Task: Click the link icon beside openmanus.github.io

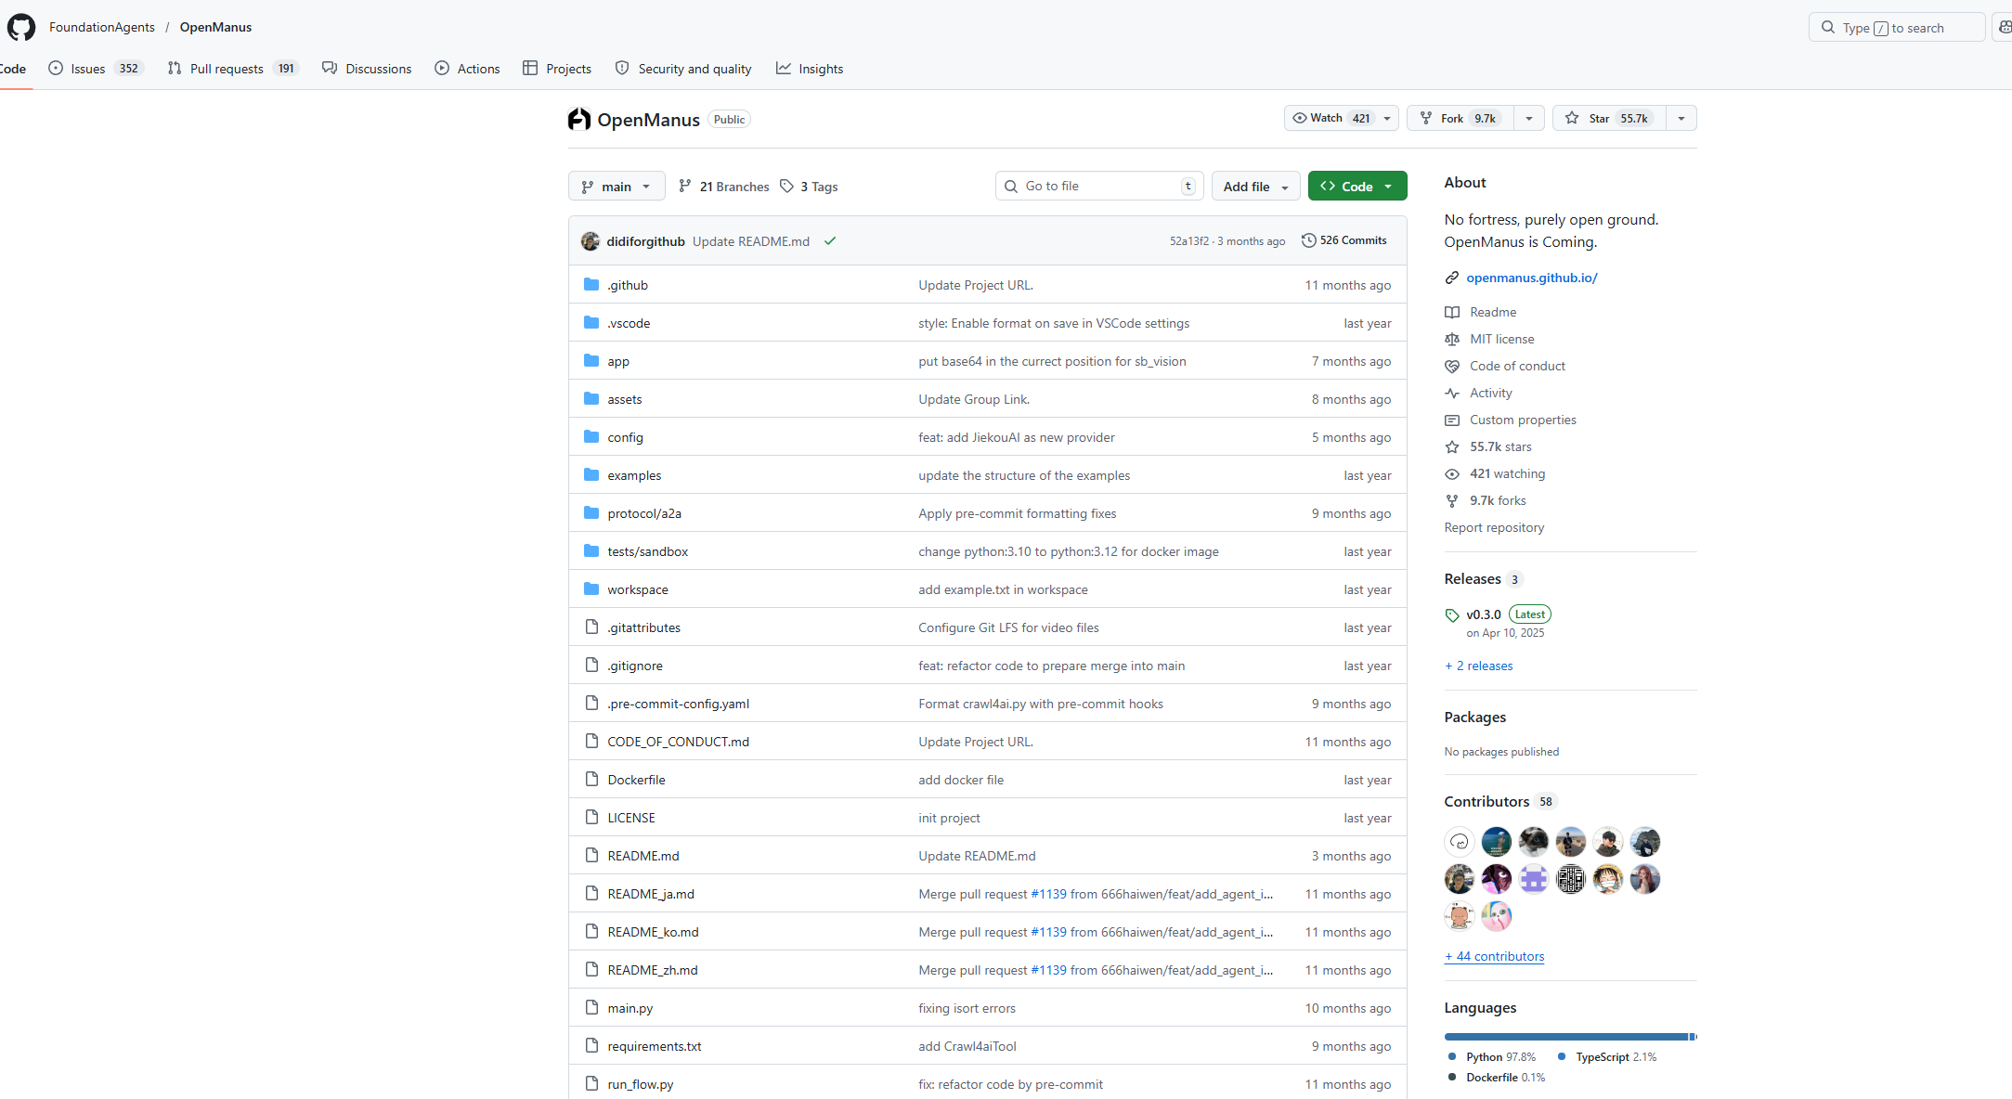Action: [1452, 278]
